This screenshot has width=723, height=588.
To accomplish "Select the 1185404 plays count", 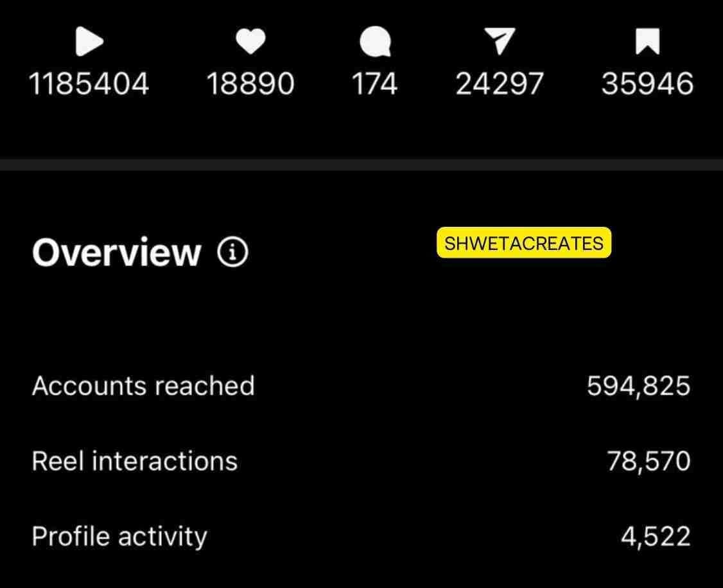I will click(89, 84).
